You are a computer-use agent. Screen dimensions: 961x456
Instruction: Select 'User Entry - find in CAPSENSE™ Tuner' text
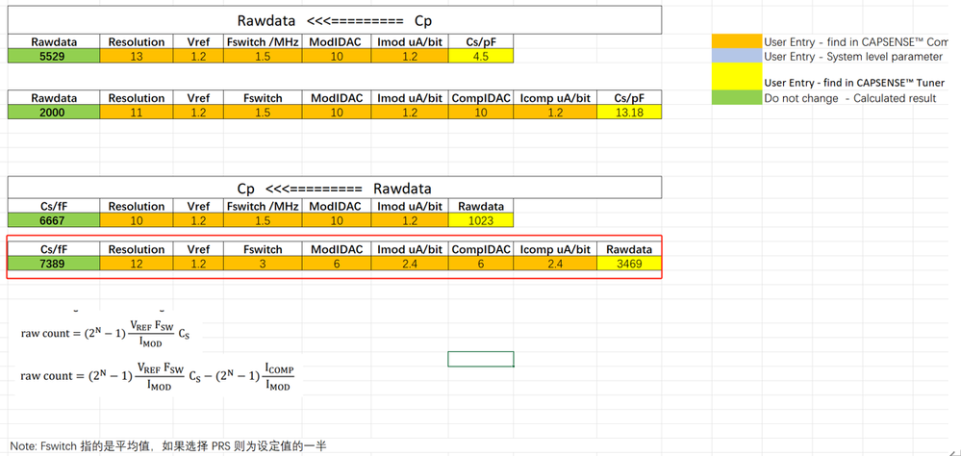854,82
